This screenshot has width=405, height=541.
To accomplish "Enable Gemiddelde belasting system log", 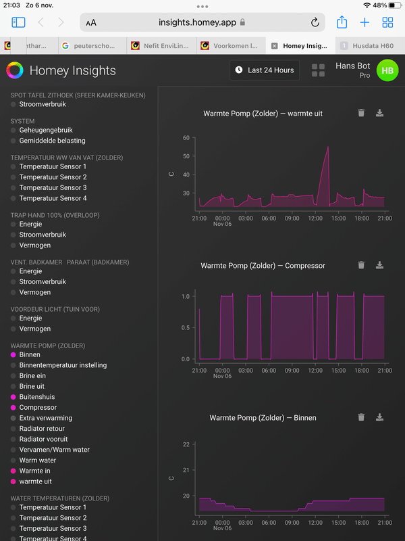I will (52, 141).
